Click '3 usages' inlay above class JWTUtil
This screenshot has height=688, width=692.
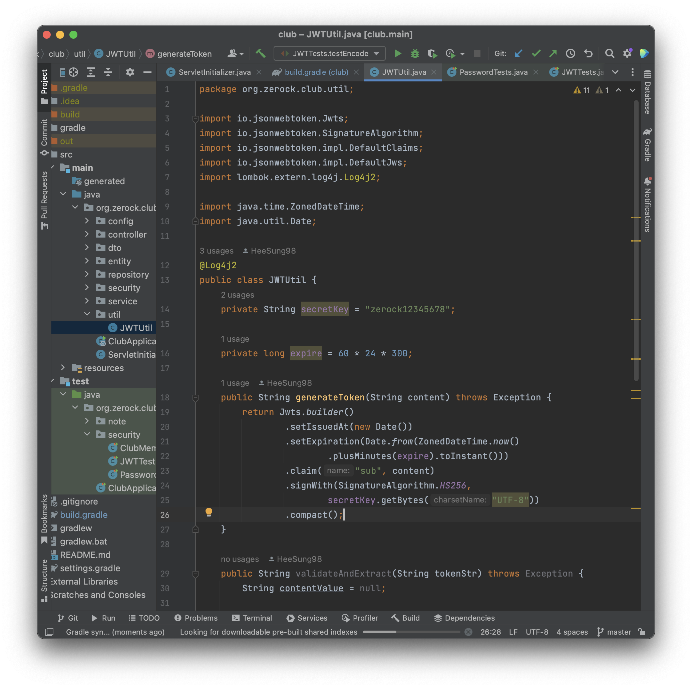(216, 251)
